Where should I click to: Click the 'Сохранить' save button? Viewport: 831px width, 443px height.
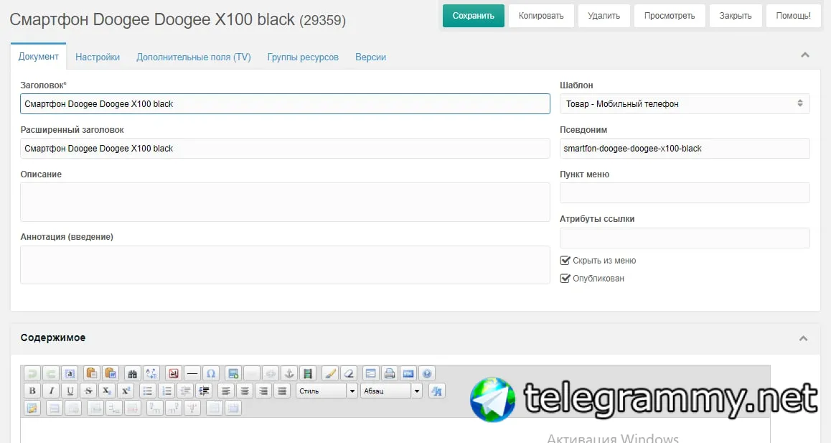473,16
